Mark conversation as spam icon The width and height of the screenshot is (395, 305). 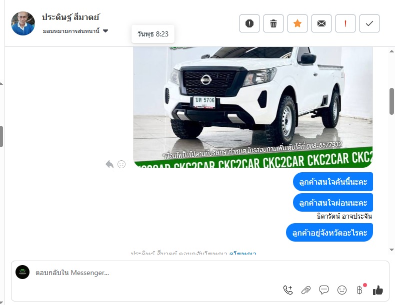(x=249, y=23)
